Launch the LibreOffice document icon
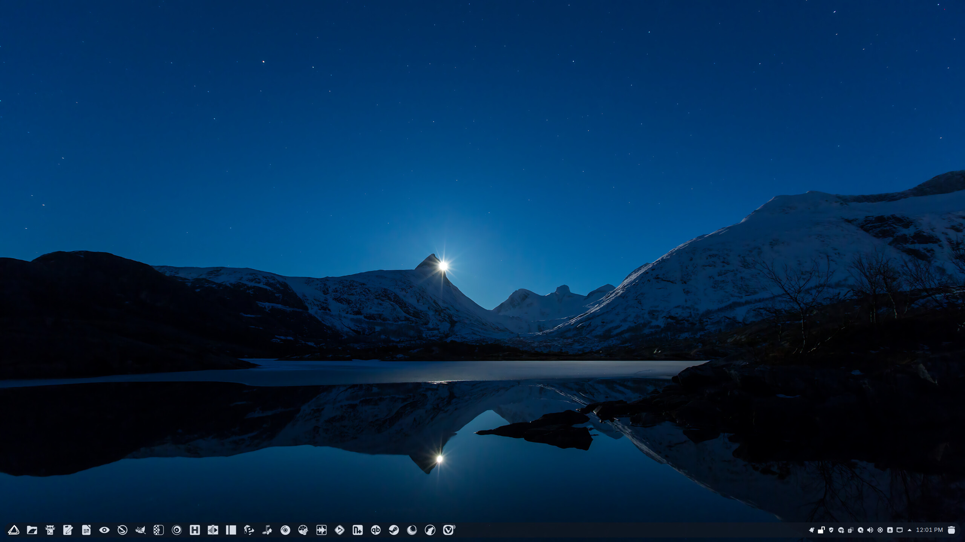 pos(86,530)
